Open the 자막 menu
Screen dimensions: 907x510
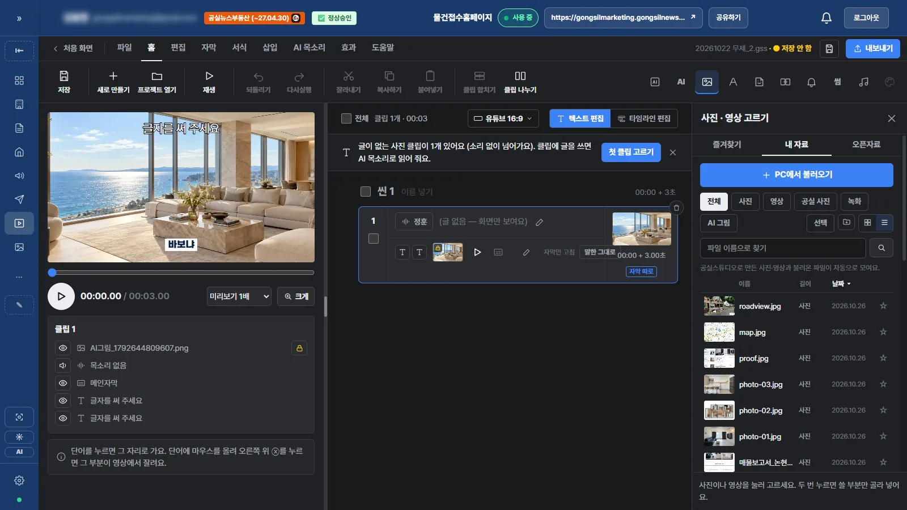point(209,48)
